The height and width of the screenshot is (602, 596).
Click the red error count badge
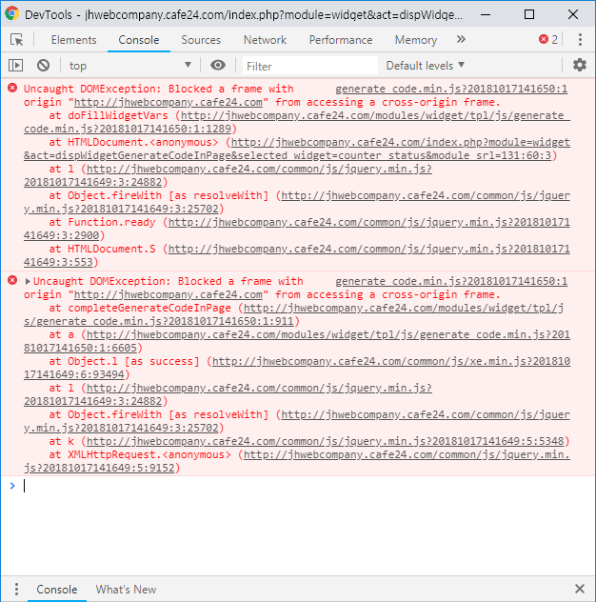coord(548,39)
